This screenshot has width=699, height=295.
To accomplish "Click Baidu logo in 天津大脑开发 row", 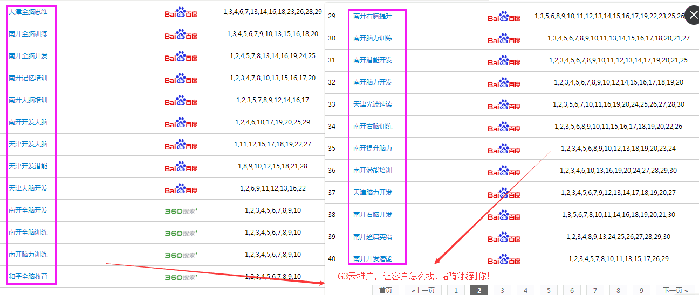I will click(x=181, y=189).
